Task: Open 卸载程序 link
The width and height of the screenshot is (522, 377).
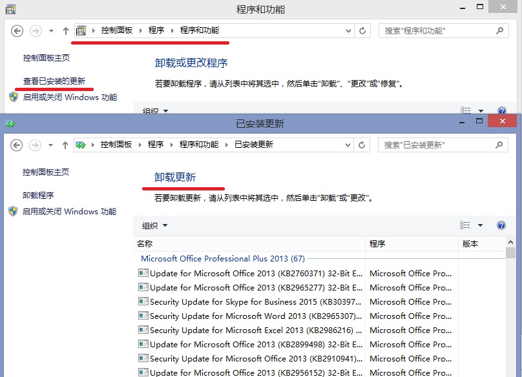Action: [x=38, y=195]
